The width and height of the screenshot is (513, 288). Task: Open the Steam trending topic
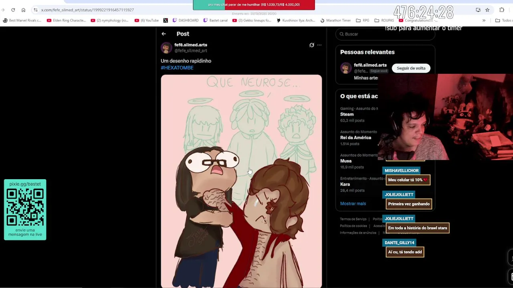click(347, 114)
